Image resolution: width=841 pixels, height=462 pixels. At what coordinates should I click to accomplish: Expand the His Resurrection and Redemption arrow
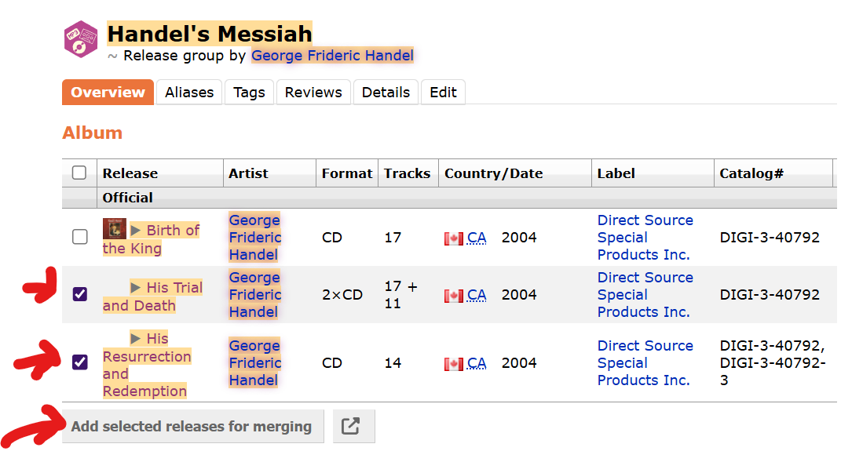[136, 339]
